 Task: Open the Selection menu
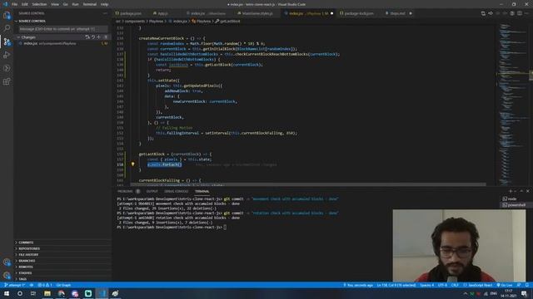[x=39, y=4]
